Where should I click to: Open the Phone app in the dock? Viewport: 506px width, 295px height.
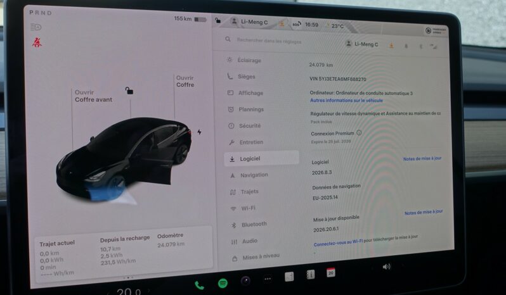(199, 286)
